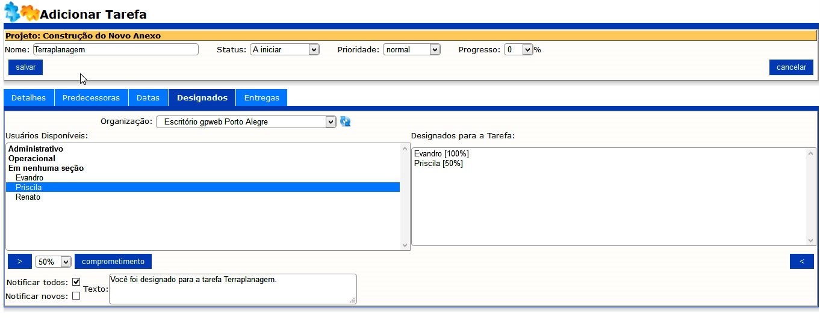This screenshot has height=320, width=820.
Task: Click the cancelar button
Action: click(791, 67)
